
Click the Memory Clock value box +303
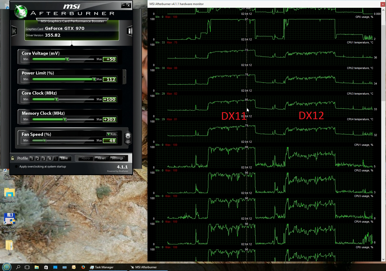point(110,119)
